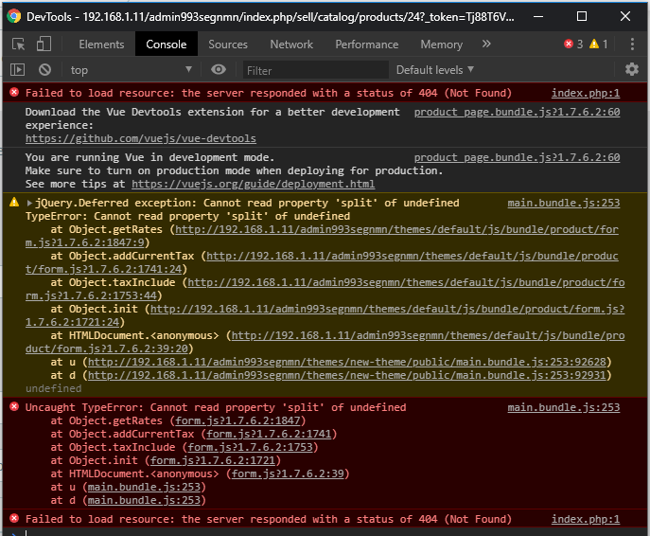
Task: Open the github.com/vuejs/vue-devtools link
Action: [141, 138]
